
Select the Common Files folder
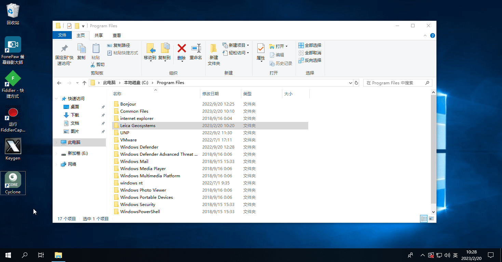point(210,111)
